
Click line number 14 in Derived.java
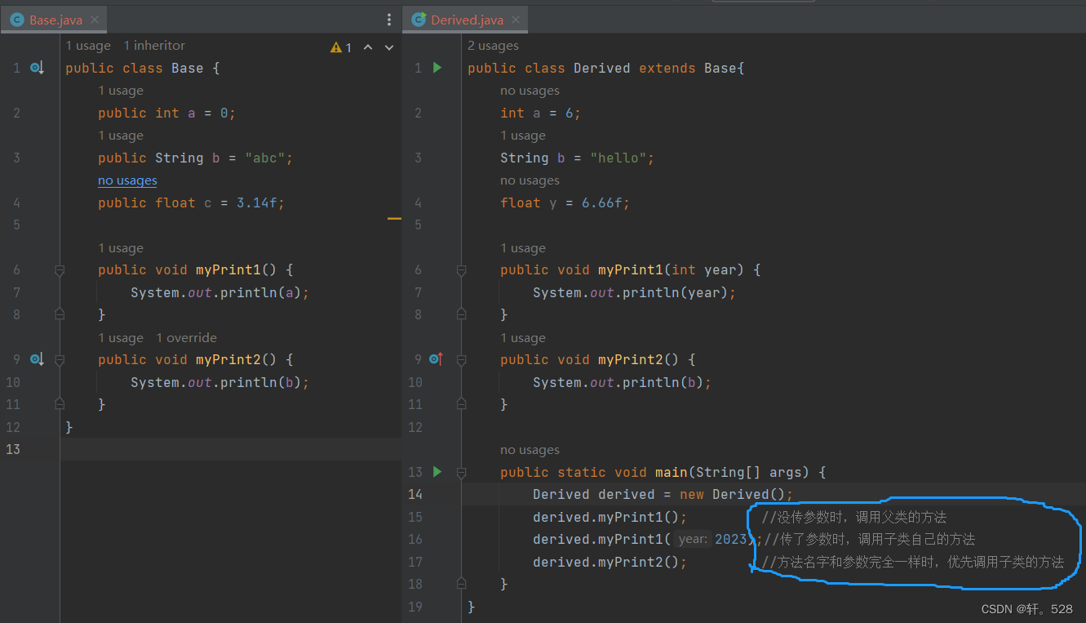[x=415, y=494]
